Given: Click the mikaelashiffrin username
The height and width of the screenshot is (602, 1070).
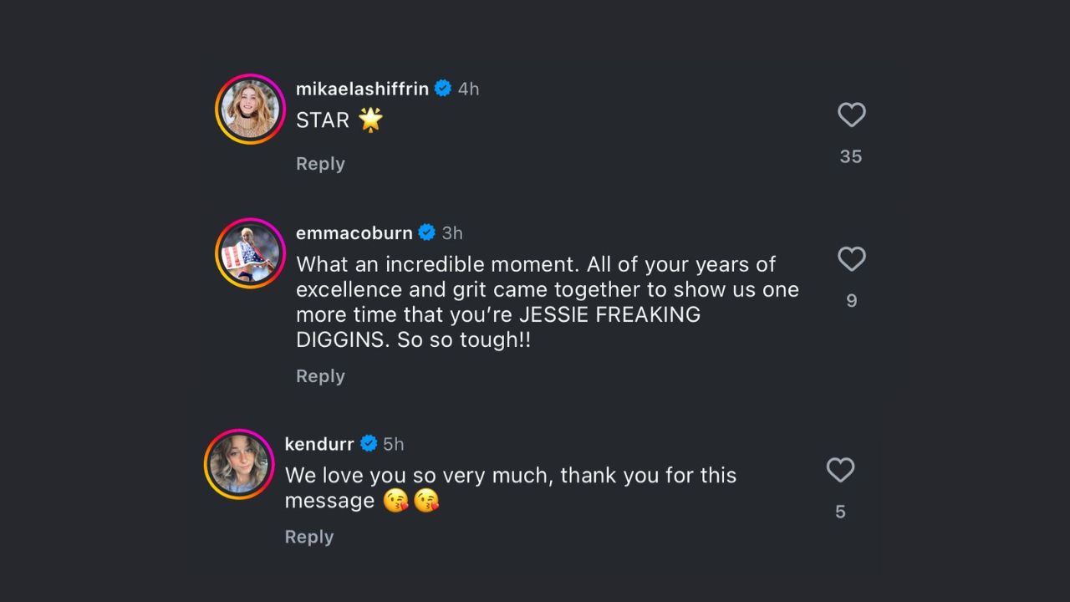Looking at the screenshot, I should point(362,89).
